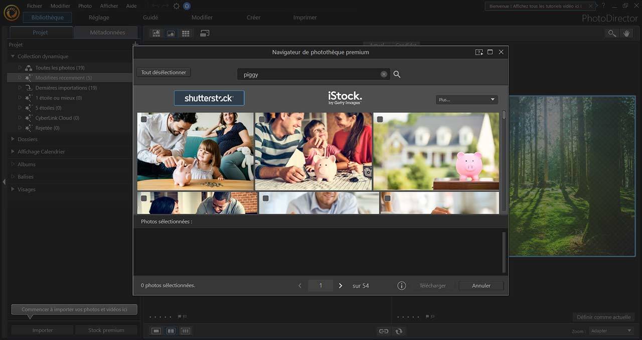Expand the Affichage Calendrier section
This screenshot has width=642, height=340.
tap(13, 152)
